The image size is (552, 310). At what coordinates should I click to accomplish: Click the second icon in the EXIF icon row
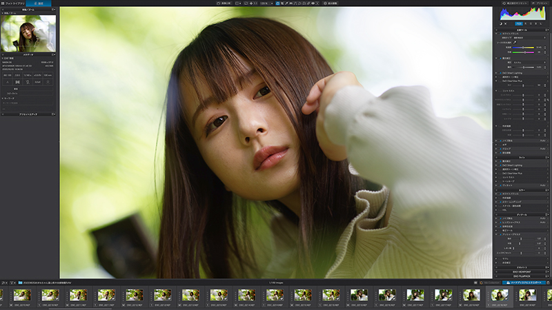(18, 82)
